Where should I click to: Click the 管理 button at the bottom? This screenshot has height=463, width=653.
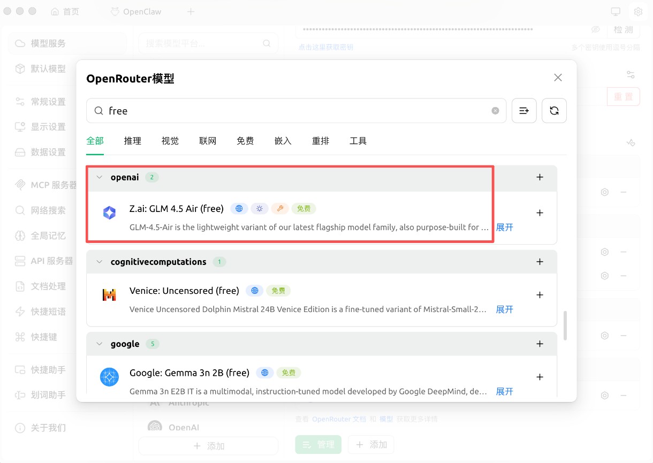point(318,444)
